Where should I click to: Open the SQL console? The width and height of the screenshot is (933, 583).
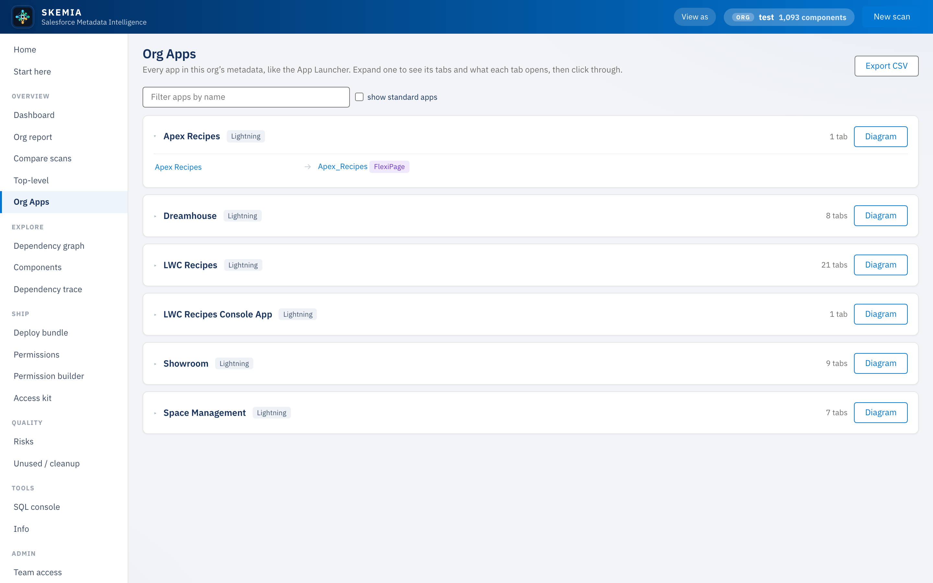[x=64, y=507]
